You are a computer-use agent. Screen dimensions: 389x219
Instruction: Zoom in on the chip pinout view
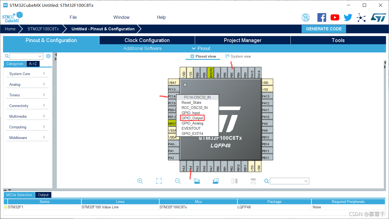(140, 181)
